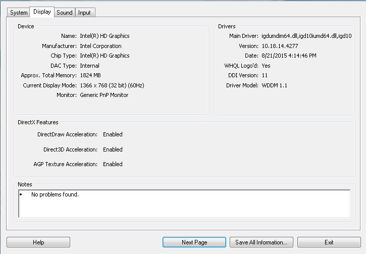Click chip type value 'Intel(R) HD Graphics'

pos(104,56)
